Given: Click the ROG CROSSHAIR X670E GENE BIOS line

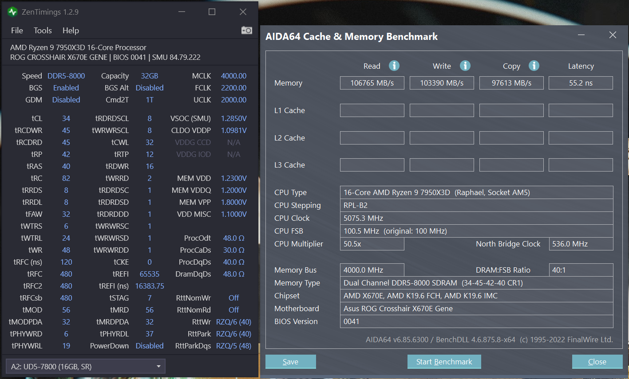Looking at the screenshot, I should tap(105, 57).
